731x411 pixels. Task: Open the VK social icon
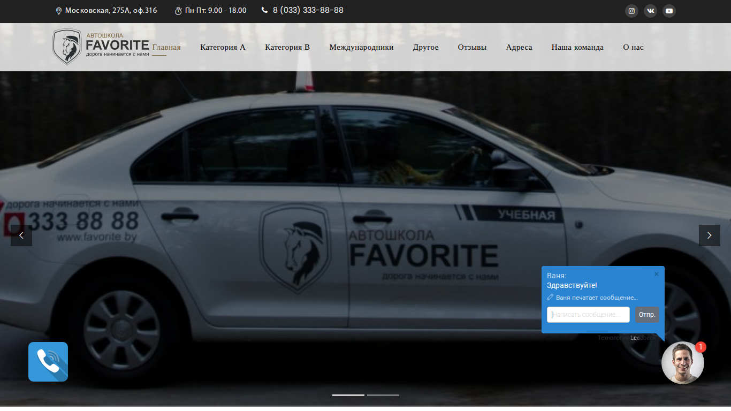[x=650, y=11]
